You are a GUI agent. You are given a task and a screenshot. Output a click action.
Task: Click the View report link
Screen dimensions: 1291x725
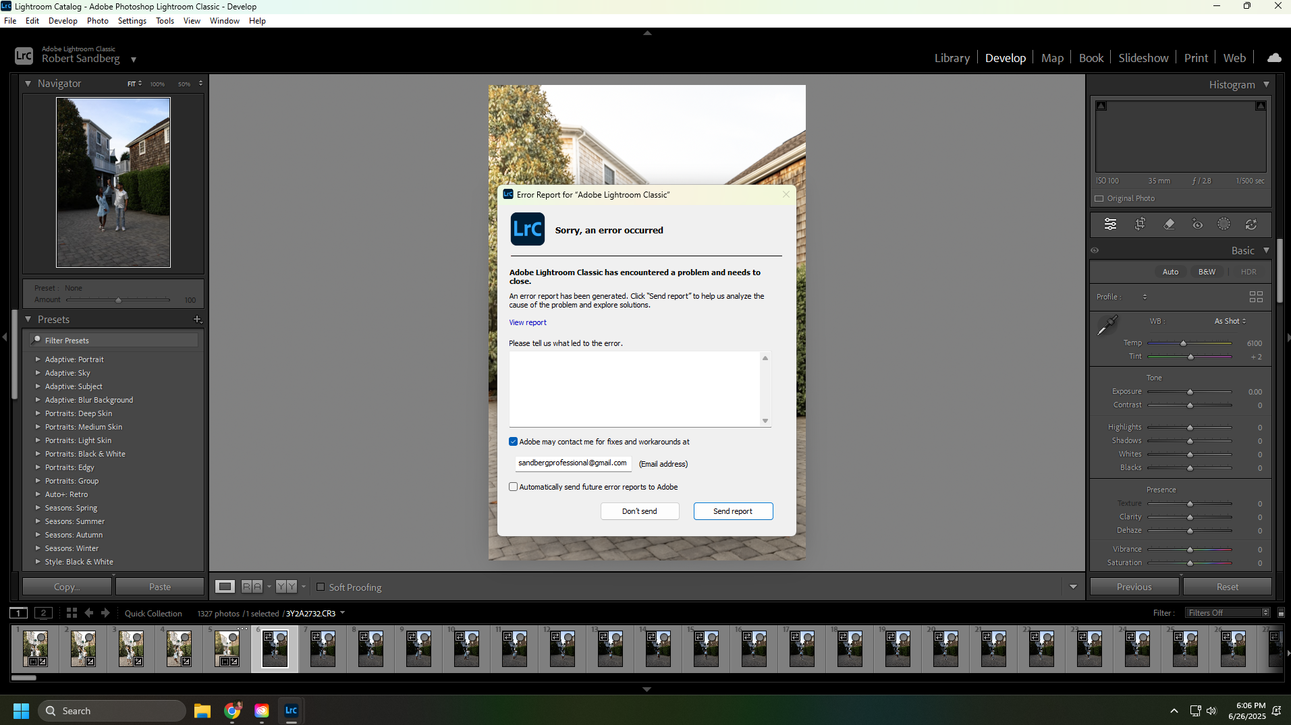527,322
